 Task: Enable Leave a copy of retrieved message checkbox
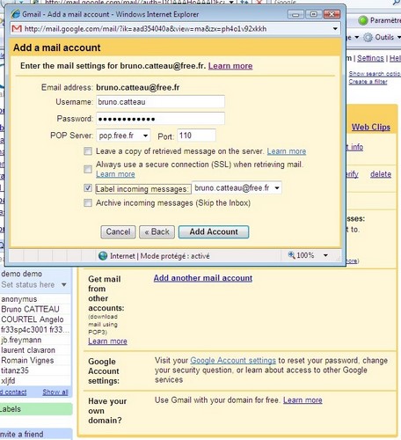(88, 151)
